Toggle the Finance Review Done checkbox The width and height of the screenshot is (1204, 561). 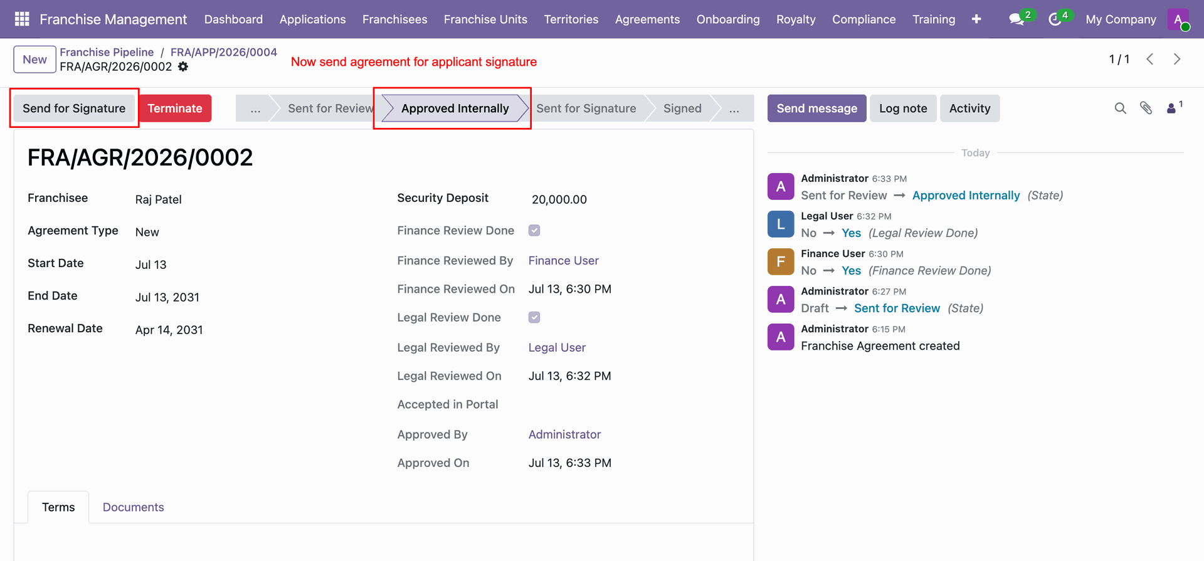point(534,231)
